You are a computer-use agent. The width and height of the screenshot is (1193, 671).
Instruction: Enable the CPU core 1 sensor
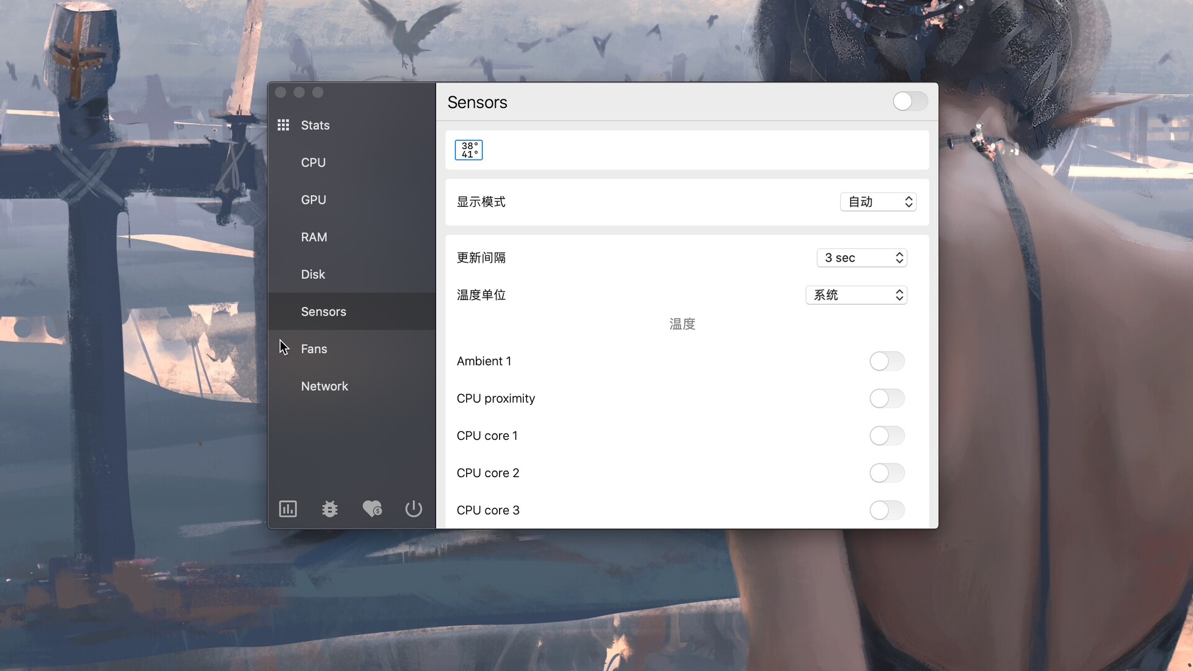(x=887, y=436)
